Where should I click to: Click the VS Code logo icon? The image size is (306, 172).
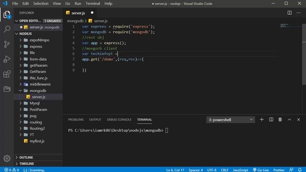pos(5,3)
